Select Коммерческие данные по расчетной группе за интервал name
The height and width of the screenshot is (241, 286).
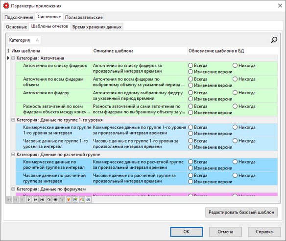pos(54,164)
